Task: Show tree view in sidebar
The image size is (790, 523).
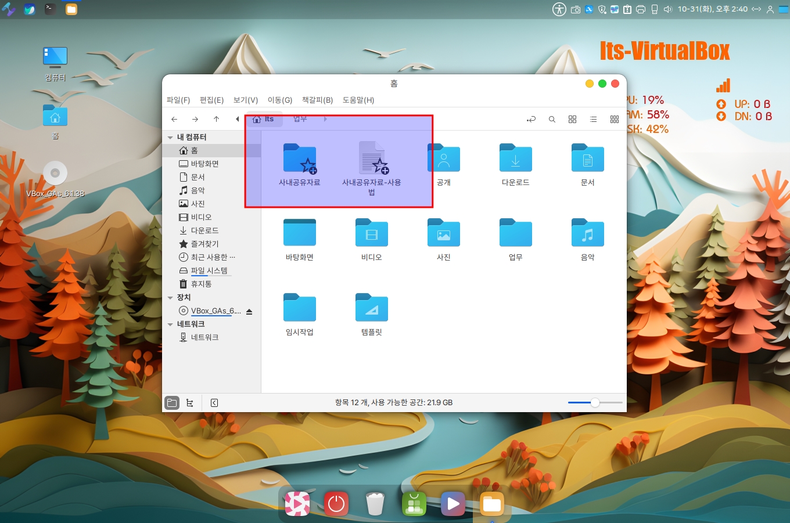Action: click(x=190, y=403)
